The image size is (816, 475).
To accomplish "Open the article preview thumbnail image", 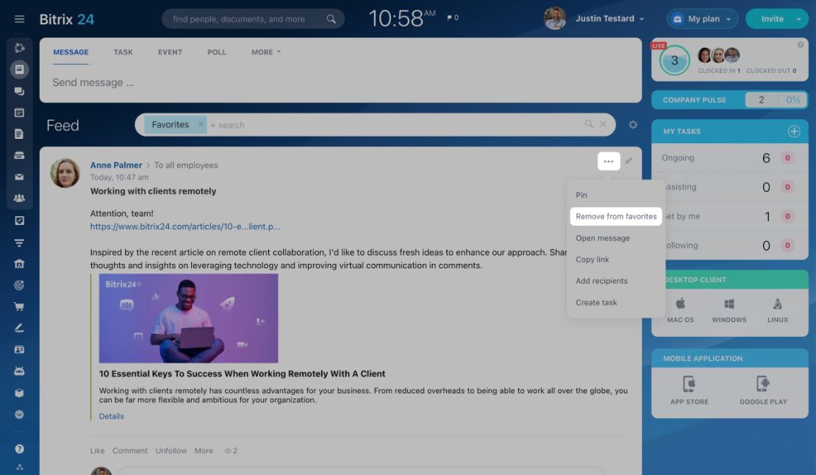I will tap(188, 318).
